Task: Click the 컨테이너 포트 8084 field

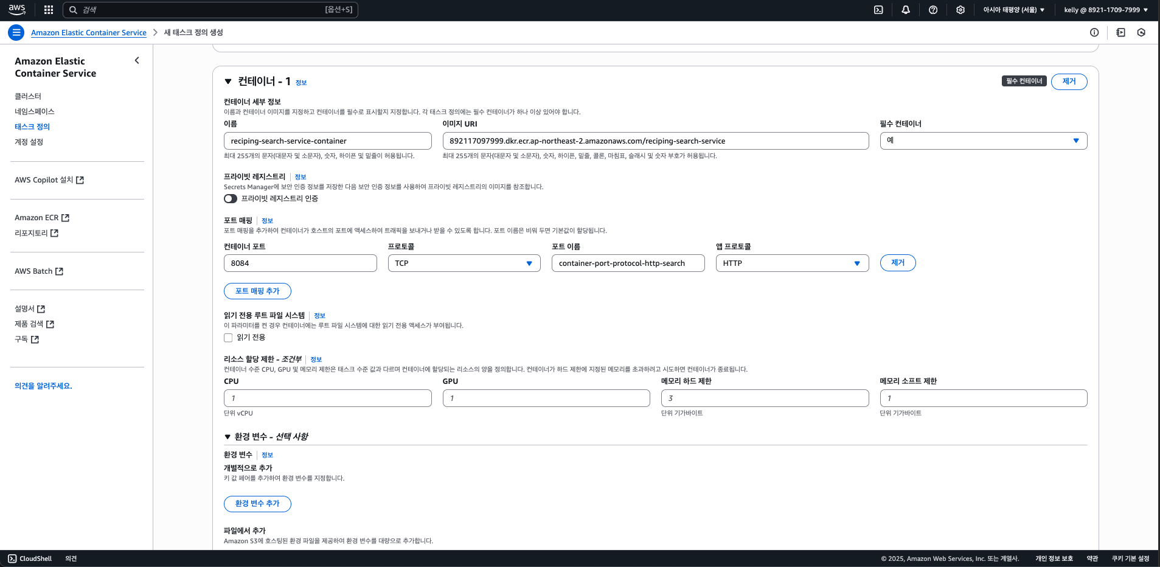Action: [300, 263]
